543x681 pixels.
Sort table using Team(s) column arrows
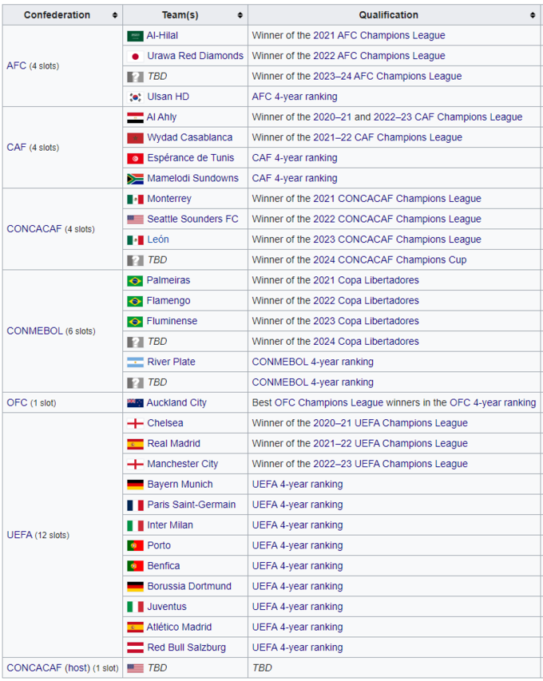point(240,15)
